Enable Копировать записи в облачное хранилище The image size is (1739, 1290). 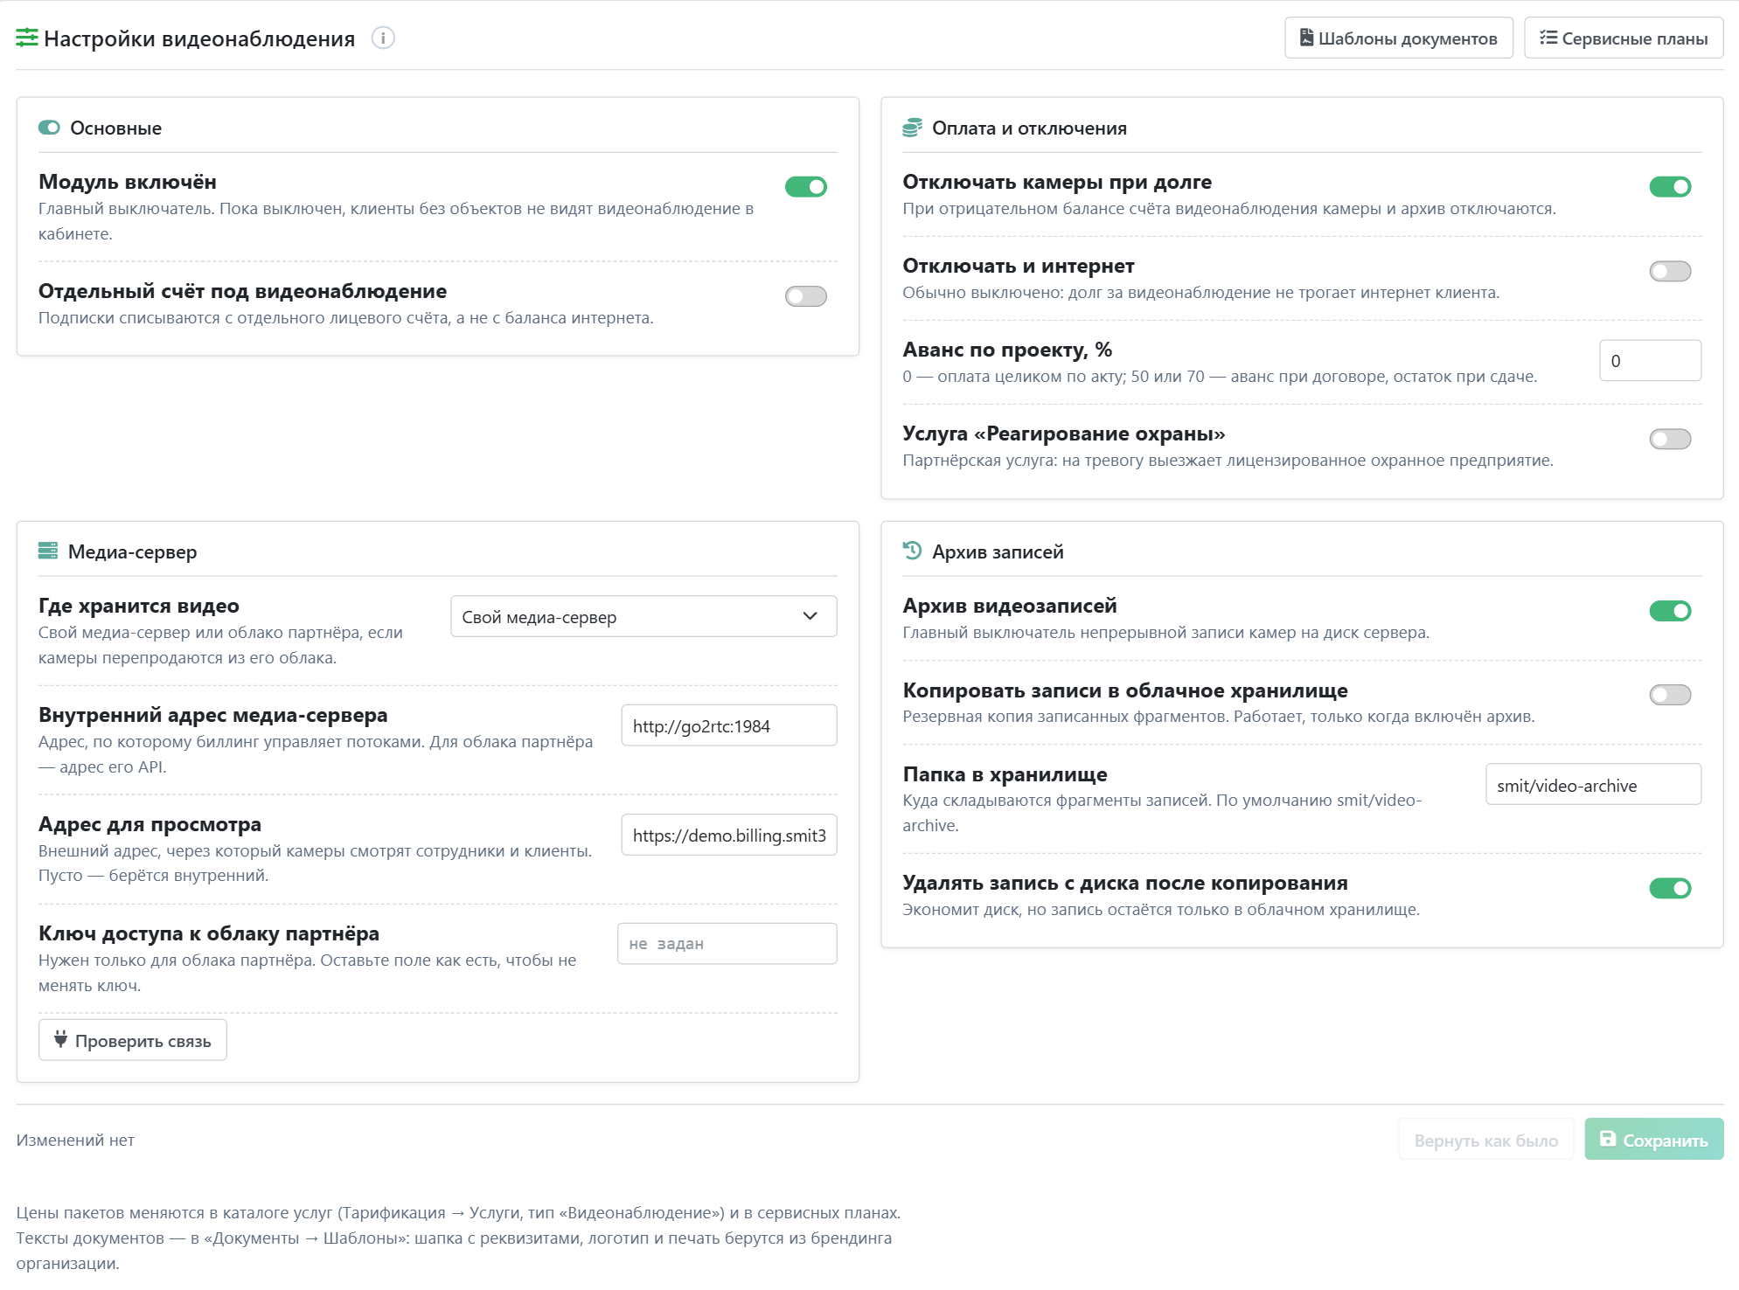[x=1670, y=695]
